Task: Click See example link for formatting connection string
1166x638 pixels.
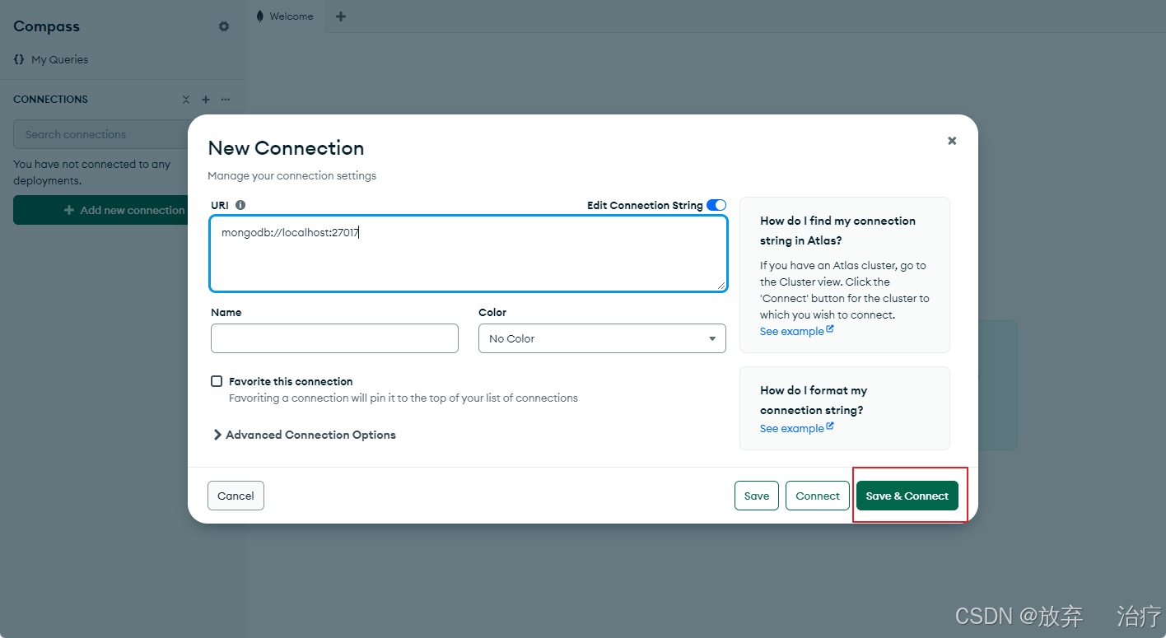Action: point(796,428)
